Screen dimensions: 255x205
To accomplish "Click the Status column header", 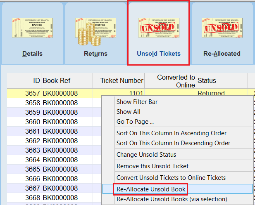I will [x=222, y=81].
